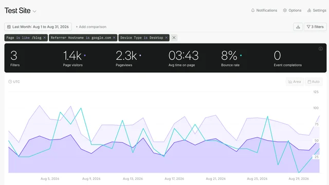
Task: Open the Test Site dropdown chevron
Action: tap(34, 11)
